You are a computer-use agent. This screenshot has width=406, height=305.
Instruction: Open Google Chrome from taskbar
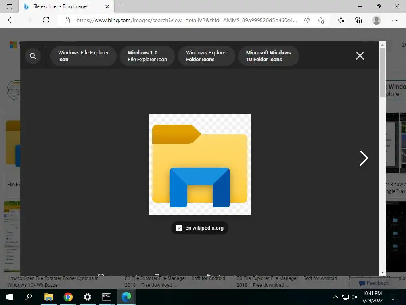pyautogui.click(x=68, y=297)
